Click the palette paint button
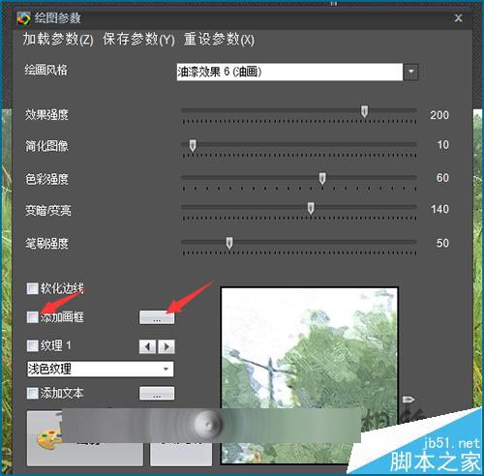Viewport: 484px width, 476px height. 85,438
